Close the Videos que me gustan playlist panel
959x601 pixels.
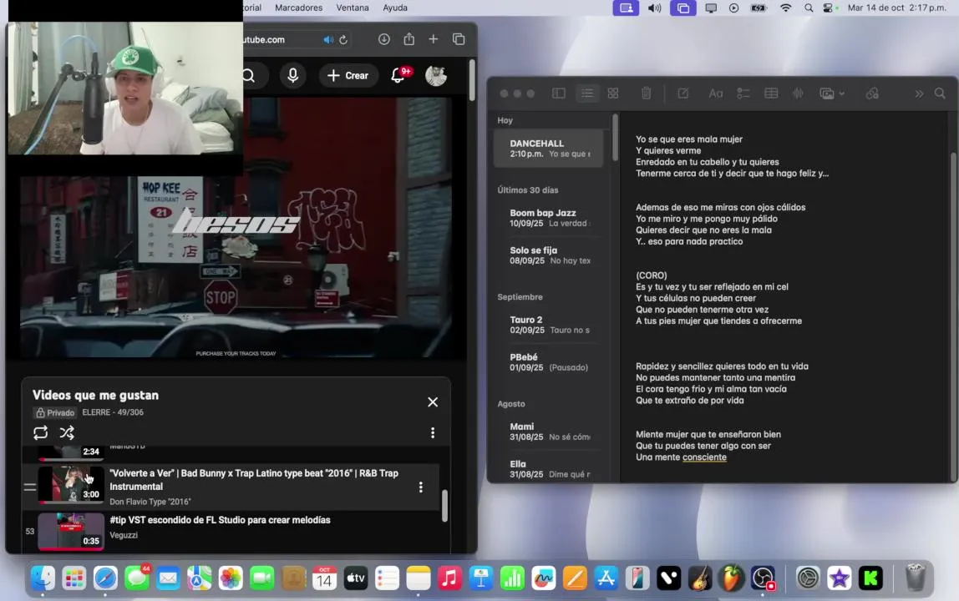click(x=433, y=402)
